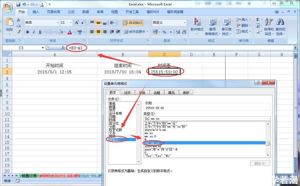Apply the fill color paint bucket
This screenshot has height=186, width=300.
coord(61,32)
